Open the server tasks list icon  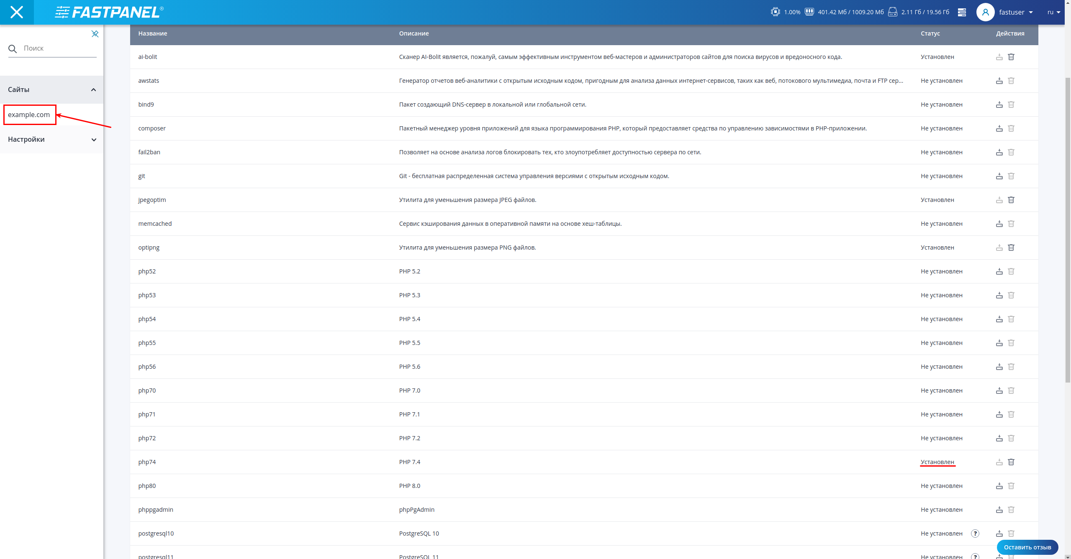click(962, 12)
